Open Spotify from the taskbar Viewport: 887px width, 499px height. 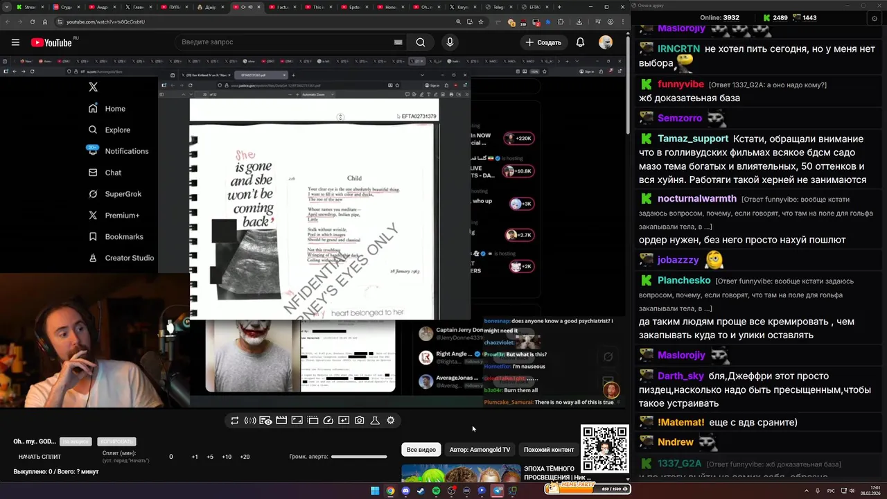click(436, 491)
